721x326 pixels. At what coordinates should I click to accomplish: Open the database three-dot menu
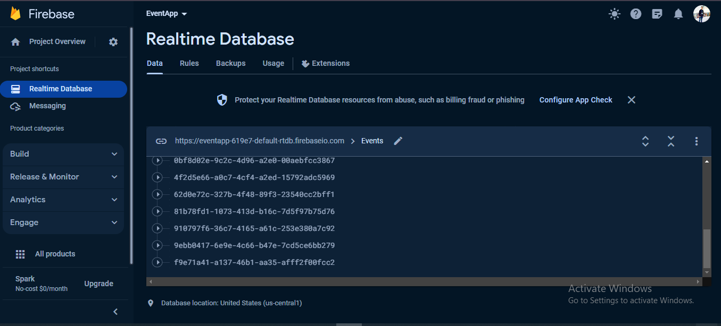click(697, 141)
